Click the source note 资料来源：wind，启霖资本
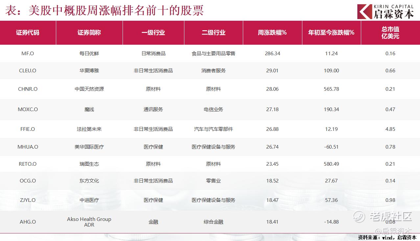This screenshot has height=241, width=420. tap(387, 237)
